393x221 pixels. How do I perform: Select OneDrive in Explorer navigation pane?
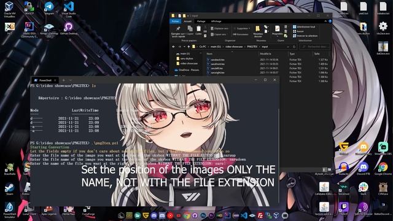pyautogui.click(x=187, y=70)
